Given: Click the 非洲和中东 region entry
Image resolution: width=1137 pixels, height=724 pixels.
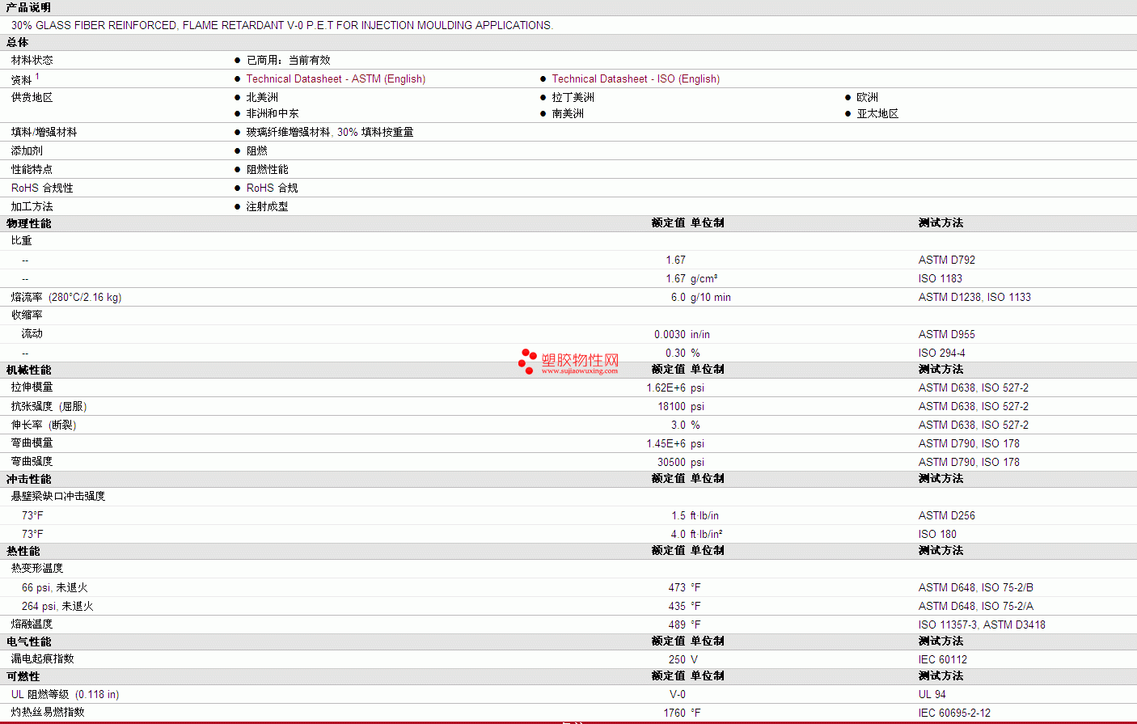Looking at the screenshot, I should (x=273, y=113).
